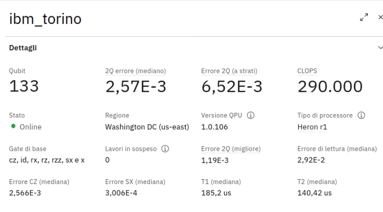This screenshot has width=383, height=212.
Task: Click the T2 median value 140,42 us
Action: click(314, 193)
